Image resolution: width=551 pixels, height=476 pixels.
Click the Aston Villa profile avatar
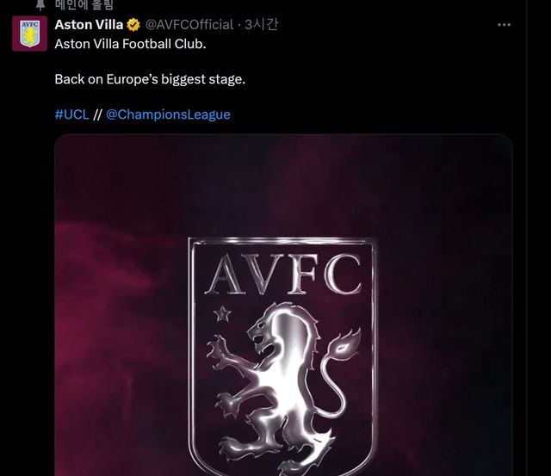tap(29, 34)
